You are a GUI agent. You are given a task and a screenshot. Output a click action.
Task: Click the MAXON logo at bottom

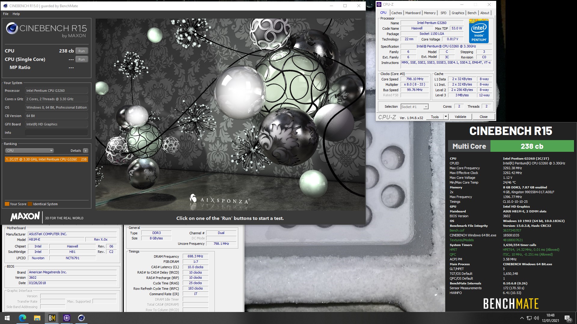click(x=25, y=217)
